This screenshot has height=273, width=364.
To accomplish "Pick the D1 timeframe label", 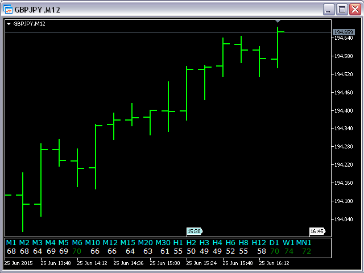I will point(274,243).
